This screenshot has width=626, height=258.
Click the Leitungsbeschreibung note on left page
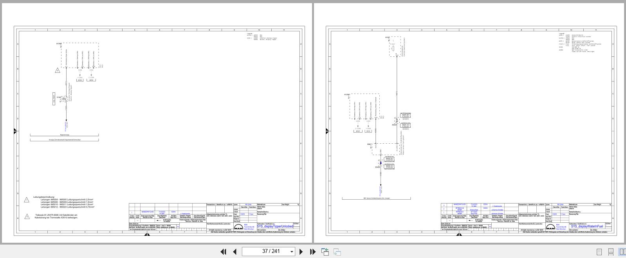tap(63, 202)
